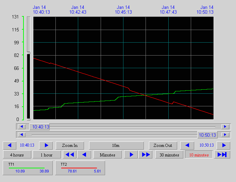This screenshot has height=182, width=236.
Task: Set the trend range to 30 minutes
Action: pyautogui.click(x=169, y=155)
